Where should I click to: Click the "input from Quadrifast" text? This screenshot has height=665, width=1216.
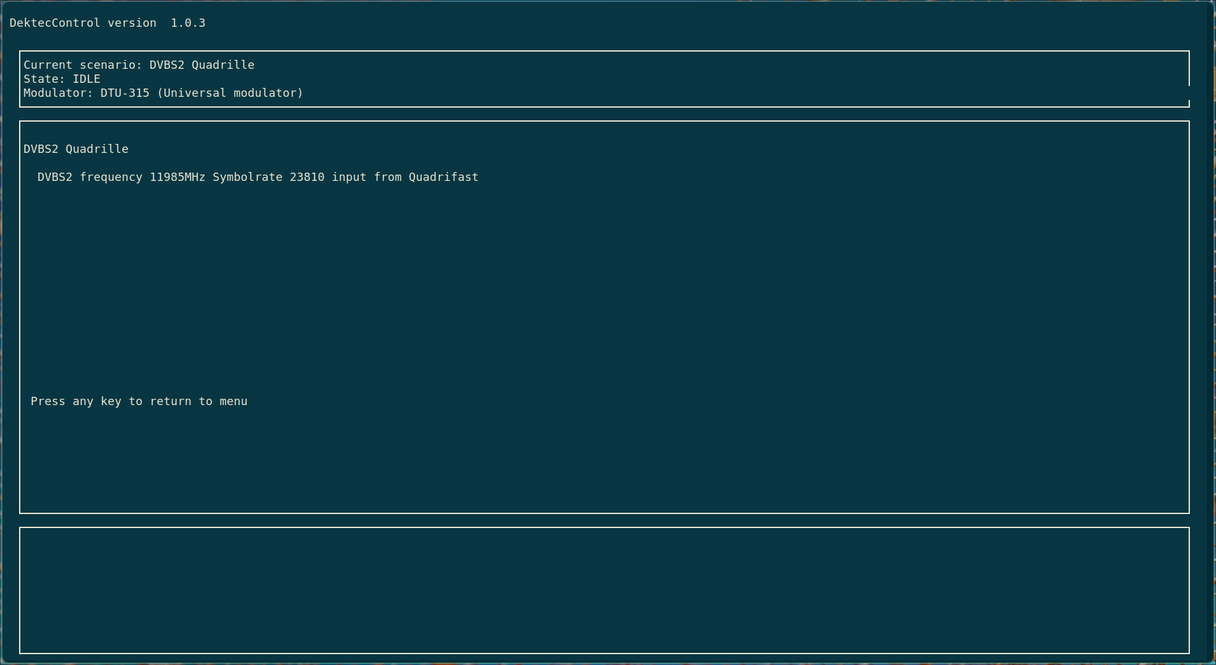[x=404, y=177]
